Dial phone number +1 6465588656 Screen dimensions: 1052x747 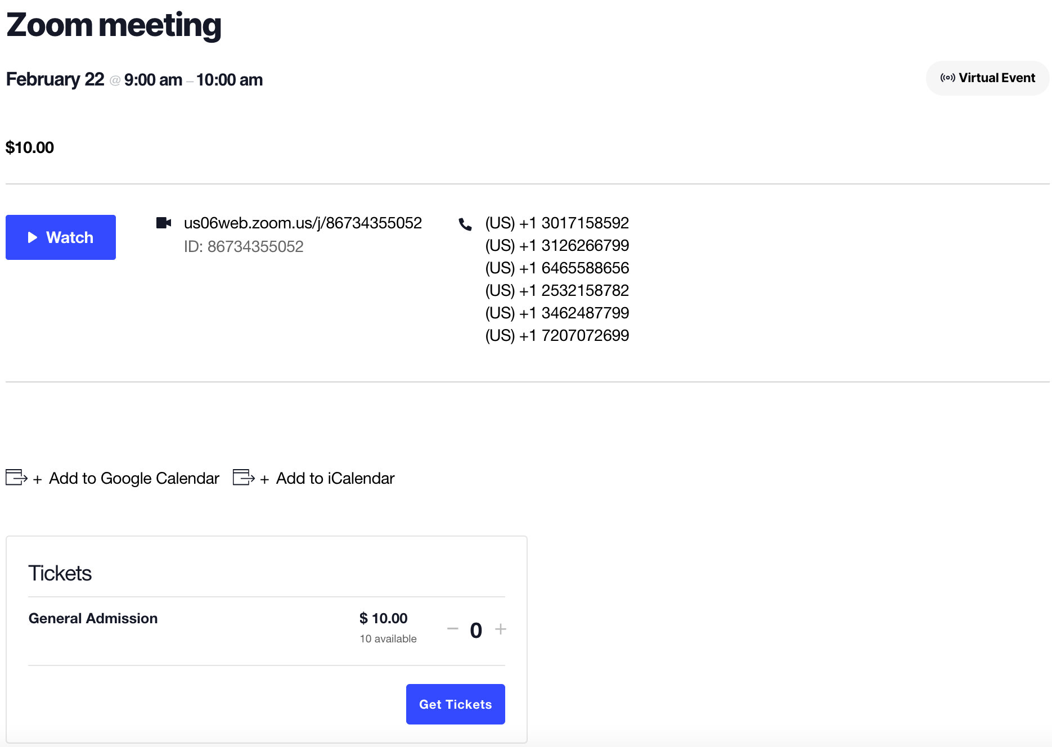click(557, 268)
